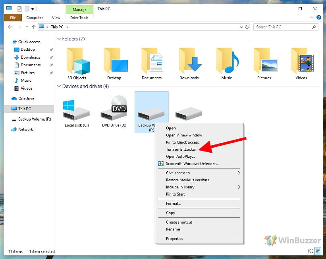326x259 pixels.
Task: Open the address bar history dropdown
Action: pyautogui.click(x=241, y=27)
